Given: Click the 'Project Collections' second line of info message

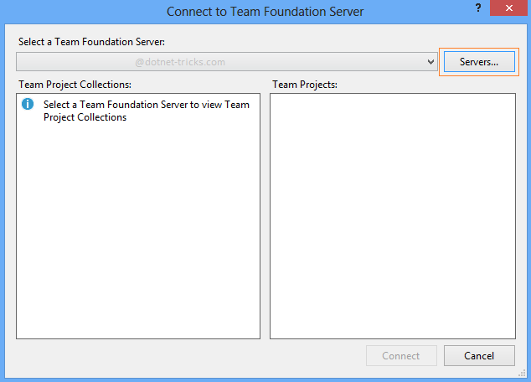Looking at the screenshot, I should (85, 117).
